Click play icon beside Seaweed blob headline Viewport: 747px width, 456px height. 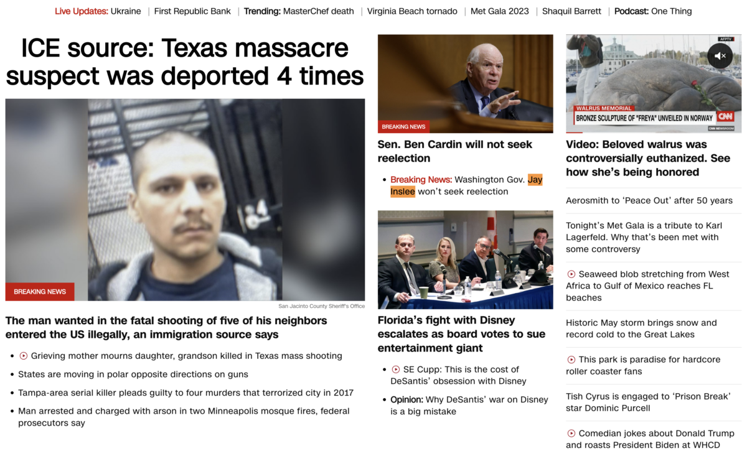[x=571, y=274]
